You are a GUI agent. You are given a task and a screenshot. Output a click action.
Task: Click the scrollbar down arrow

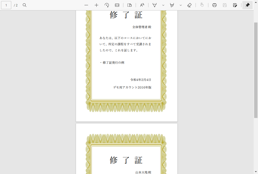pyautogui.click(x=256, y=172)
